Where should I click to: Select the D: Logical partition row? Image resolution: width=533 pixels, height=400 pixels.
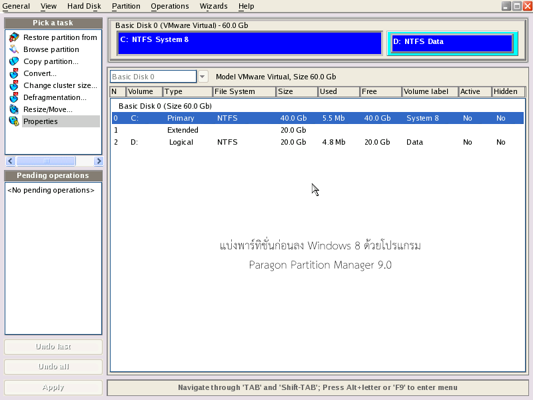point(316,142)
